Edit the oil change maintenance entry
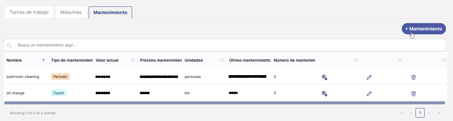 pos(369,93)
